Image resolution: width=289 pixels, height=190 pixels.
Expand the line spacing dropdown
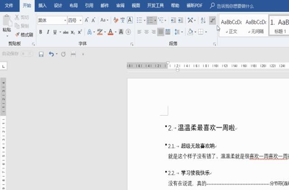[x=182, y=32]
